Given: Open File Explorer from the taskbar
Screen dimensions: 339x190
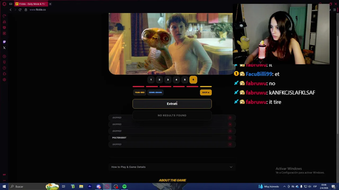Looking at the screenshot, I should click(x=81, y=187).
